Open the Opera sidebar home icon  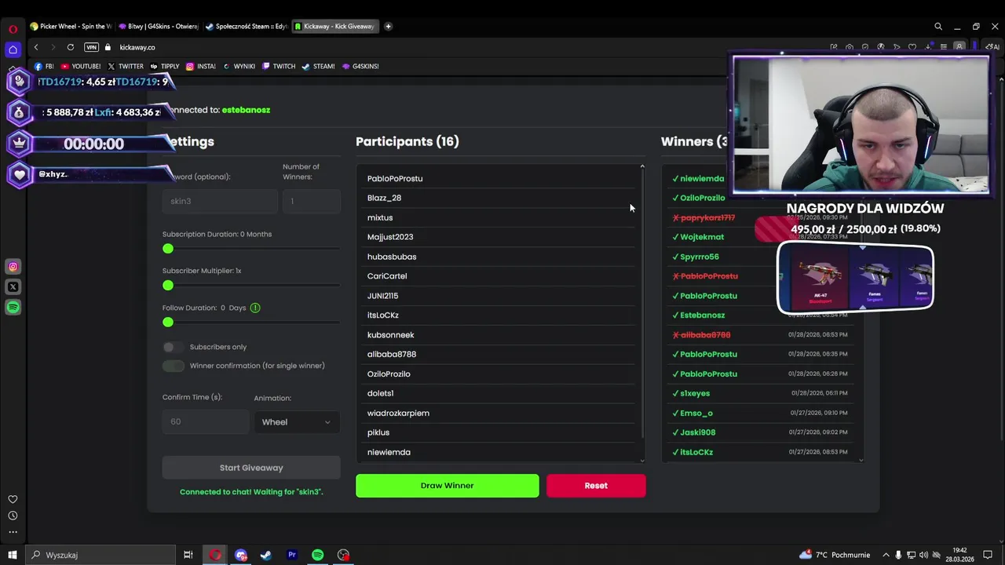pyautogui.click(x=13, y=50)
